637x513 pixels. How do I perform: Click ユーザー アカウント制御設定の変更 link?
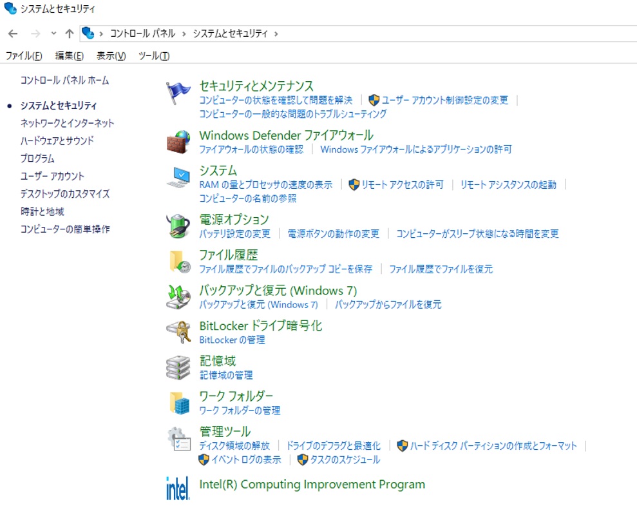[445, 100]
